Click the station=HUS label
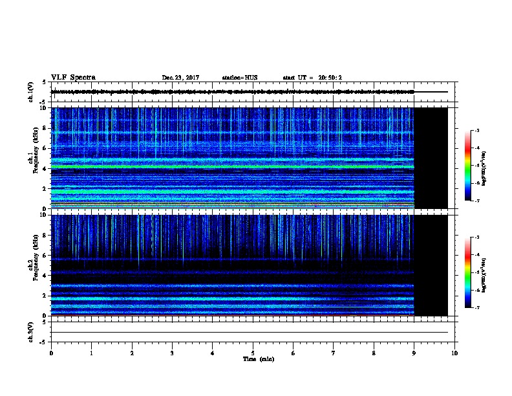Viewport: 512px width, 396px height. [240, 78]
